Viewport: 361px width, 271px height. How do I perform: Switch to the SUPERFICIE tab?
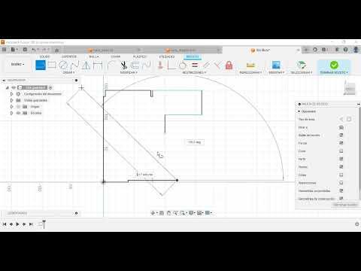point(69,56)
